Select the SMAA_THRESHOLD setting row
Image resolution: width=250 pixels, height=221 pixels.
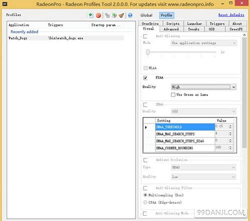pos(185,127)
